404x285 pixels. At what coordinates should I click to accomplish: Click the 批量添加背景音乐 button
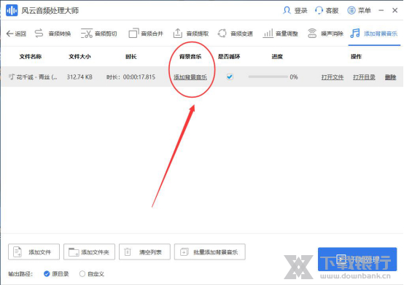click(x=210, y=251)
